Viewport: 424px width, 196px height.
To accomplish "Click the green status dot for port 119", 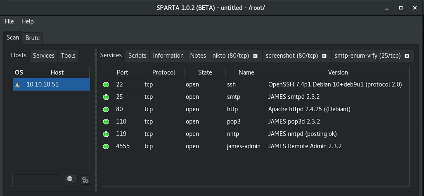I will click(106, 134).
